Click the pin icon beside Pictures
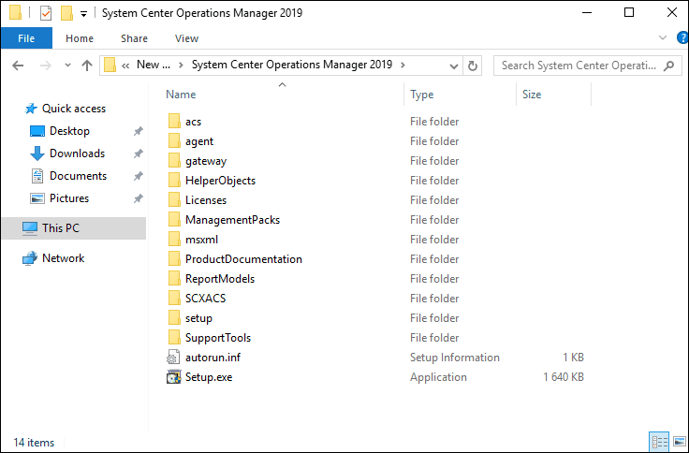 point(138,198)
